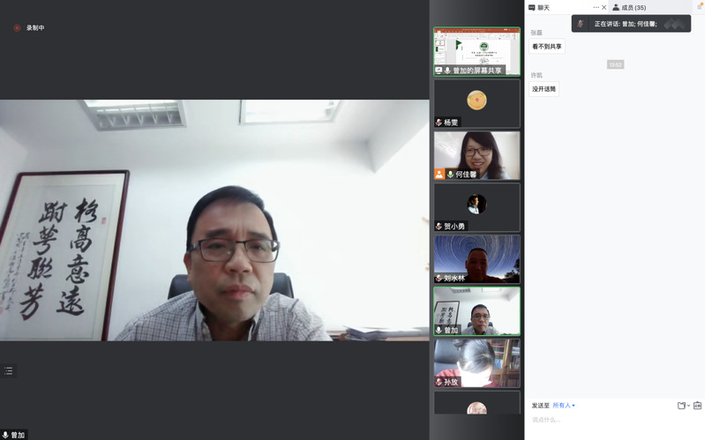Close the chat panel with X
This screenshot has width=705, height=440.
(x=604, y=7)
